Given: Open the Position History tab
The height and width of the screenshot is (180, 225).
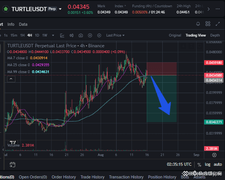Looking at the screenshot, I should pos(162,177).
